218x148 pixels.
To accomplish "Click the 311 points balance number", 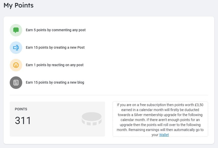I will (x=23, y=121).
